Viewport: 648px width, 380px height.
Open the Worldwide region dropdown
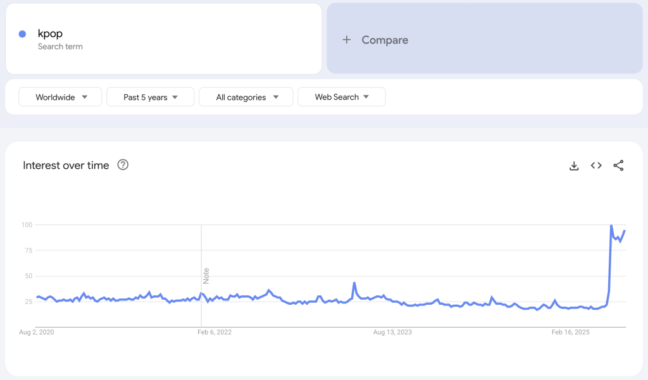60,97
